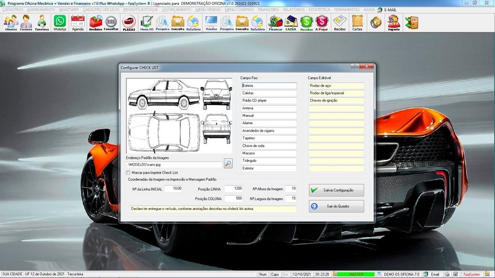This screenshot has width=495, height=278.
Task: Click the Recibo receipt icon
Action: click(x=340, y=23)
